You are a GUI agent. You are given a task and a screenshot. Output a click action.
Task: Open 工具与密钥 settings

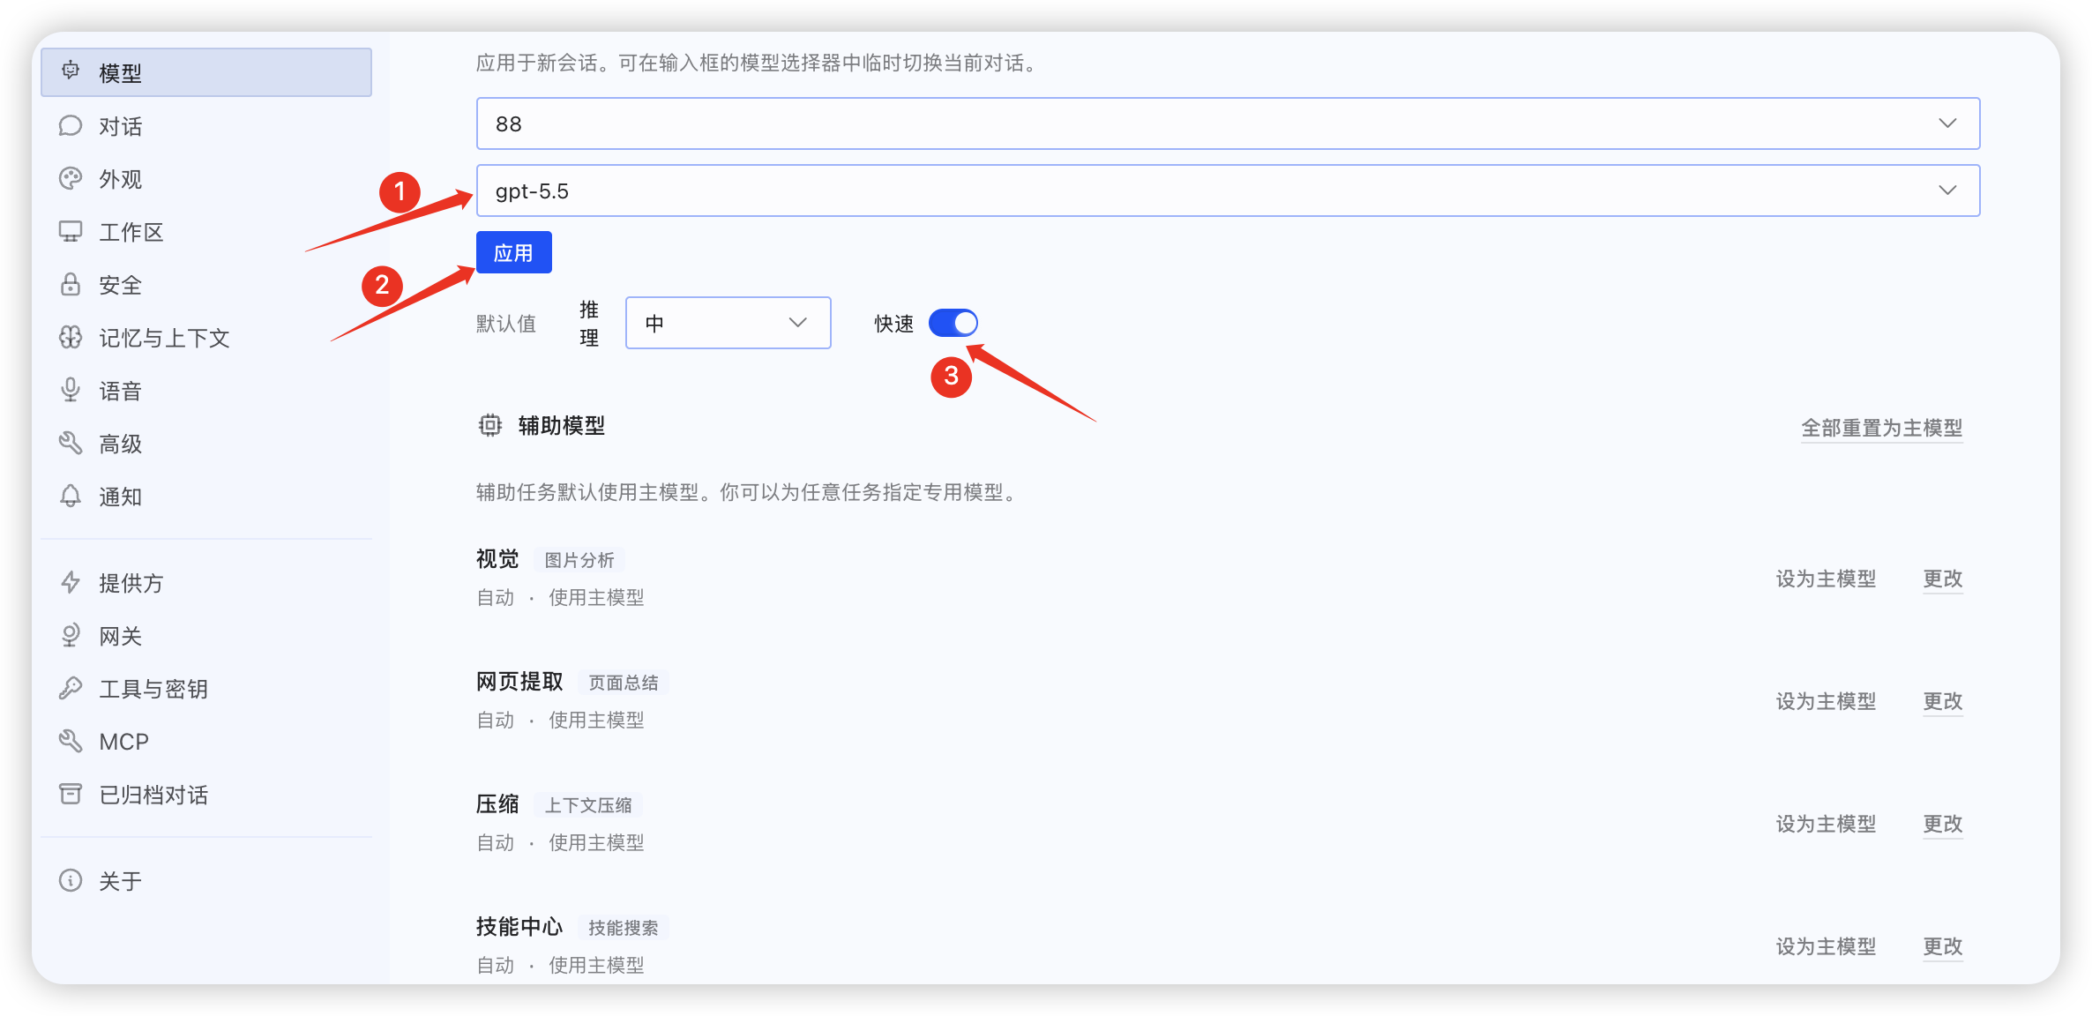[206, 688]
